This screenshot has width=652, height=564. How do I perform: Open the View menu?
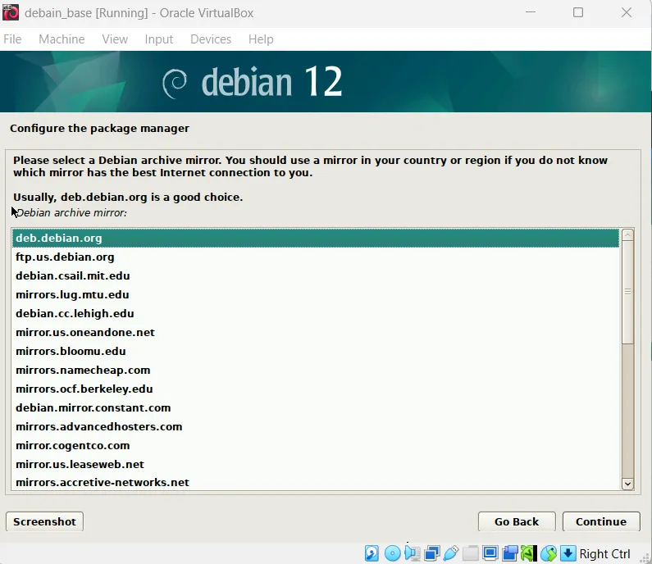point(115,39)
